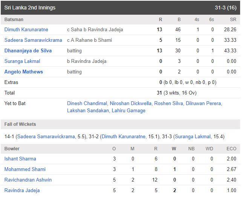Open Sadeera Samarawickrama in Fall of Wickets
The width and height of the screenshot is (242, 197).
tap(46, 136)
